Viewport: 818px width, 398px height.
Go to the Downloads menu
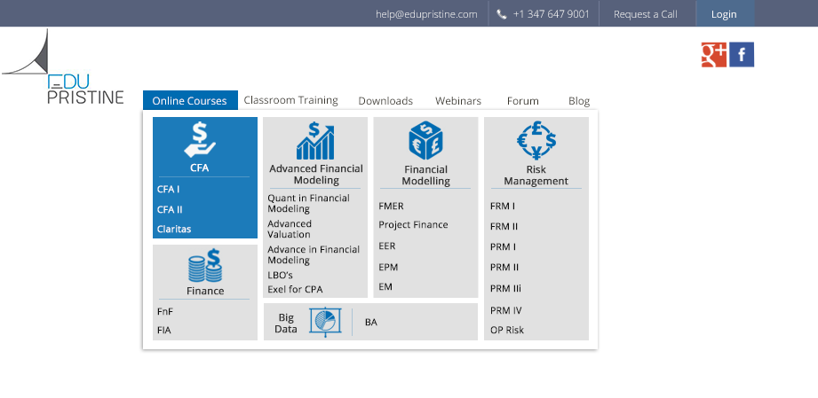coord(385,101)
